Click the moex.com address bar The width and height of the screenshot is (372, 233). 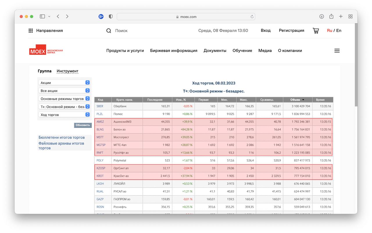tap(186, 17)
